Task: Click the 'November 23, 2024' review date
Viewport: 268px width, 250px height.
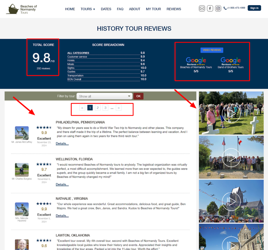Action: [44, 144]
